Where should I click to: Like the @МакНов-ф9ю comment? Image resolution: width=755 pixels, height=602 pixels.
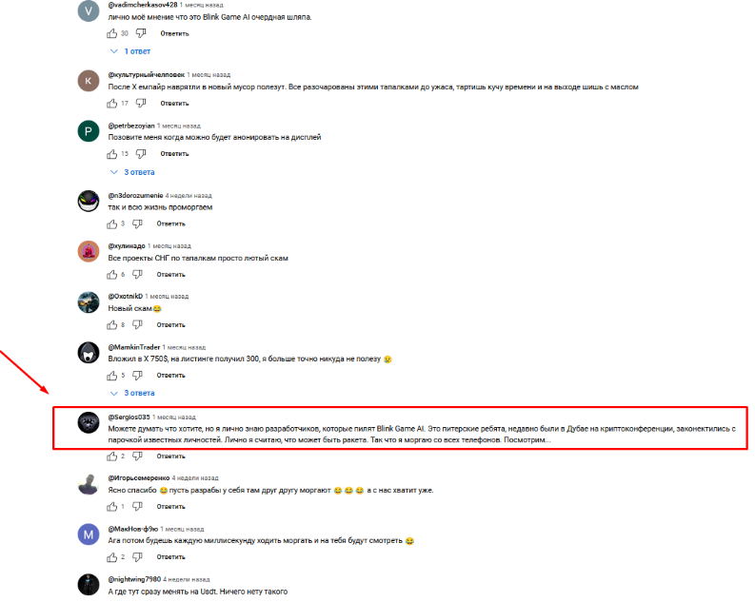(112, 556)
